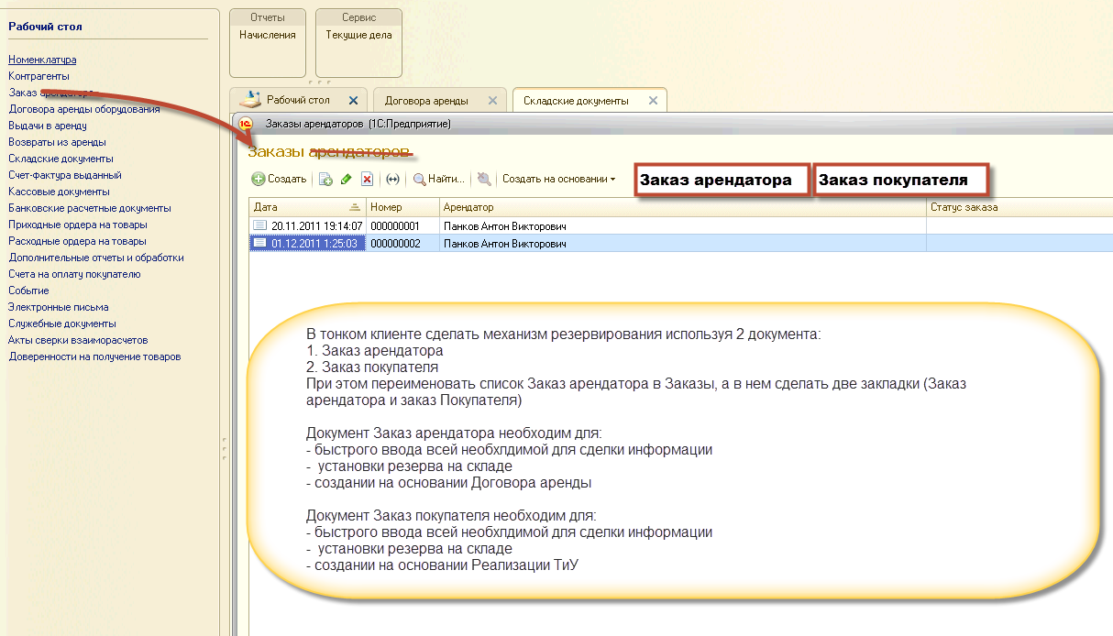
Task: Click the date interval (↔) toolbar icon
Action: click(x=393, y=180)
